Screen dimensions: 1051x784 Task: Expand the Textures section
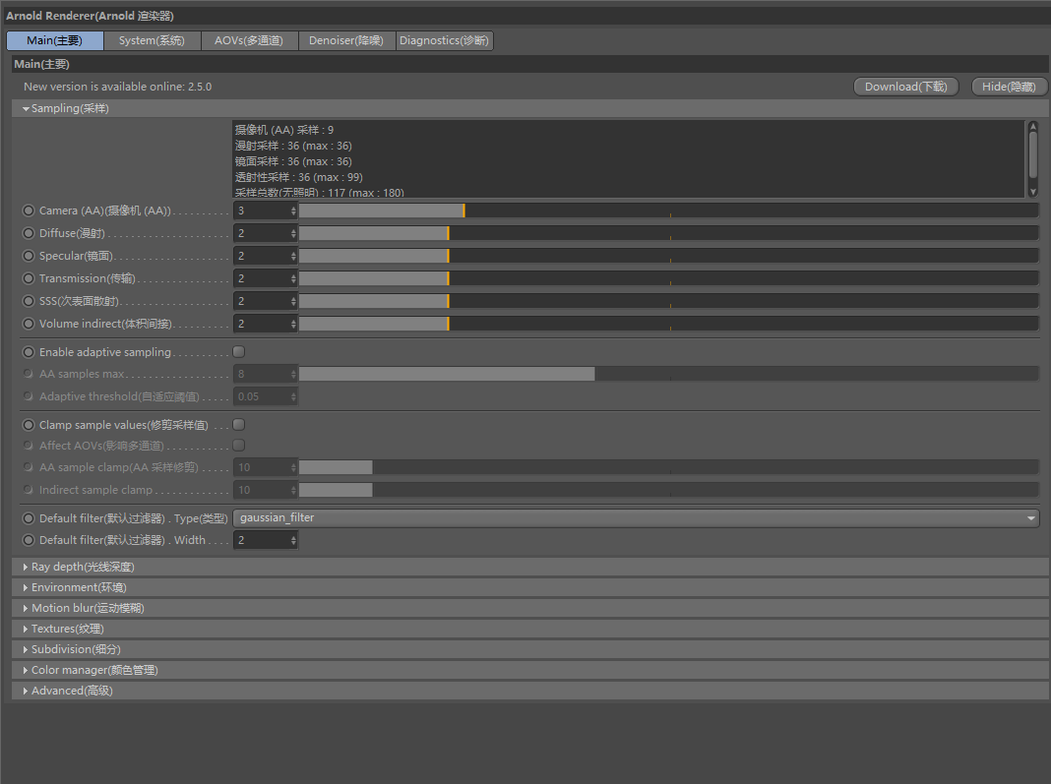point(529,629)
